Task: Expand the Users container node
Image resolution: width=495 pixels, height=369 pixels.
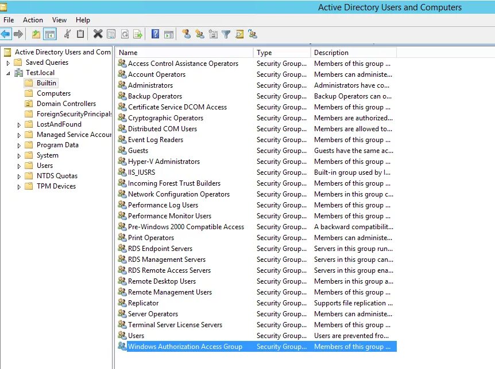Action: click(19, 166)
